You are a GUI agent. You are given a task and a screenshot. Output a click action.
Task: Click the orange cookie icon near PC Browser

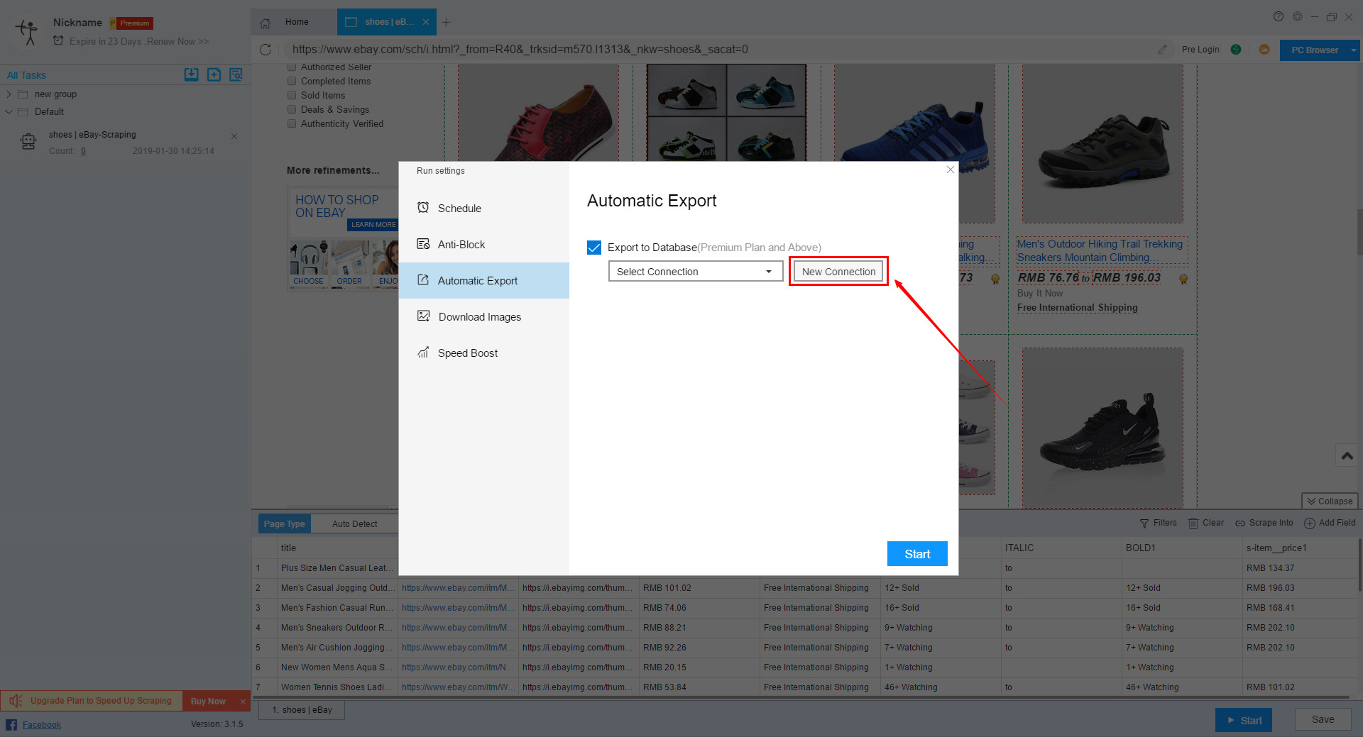tap(1264, 50)
